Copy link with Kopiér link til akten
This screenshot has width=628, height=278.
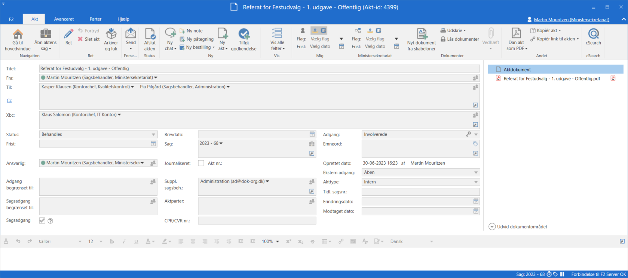(x=554, y=39)
